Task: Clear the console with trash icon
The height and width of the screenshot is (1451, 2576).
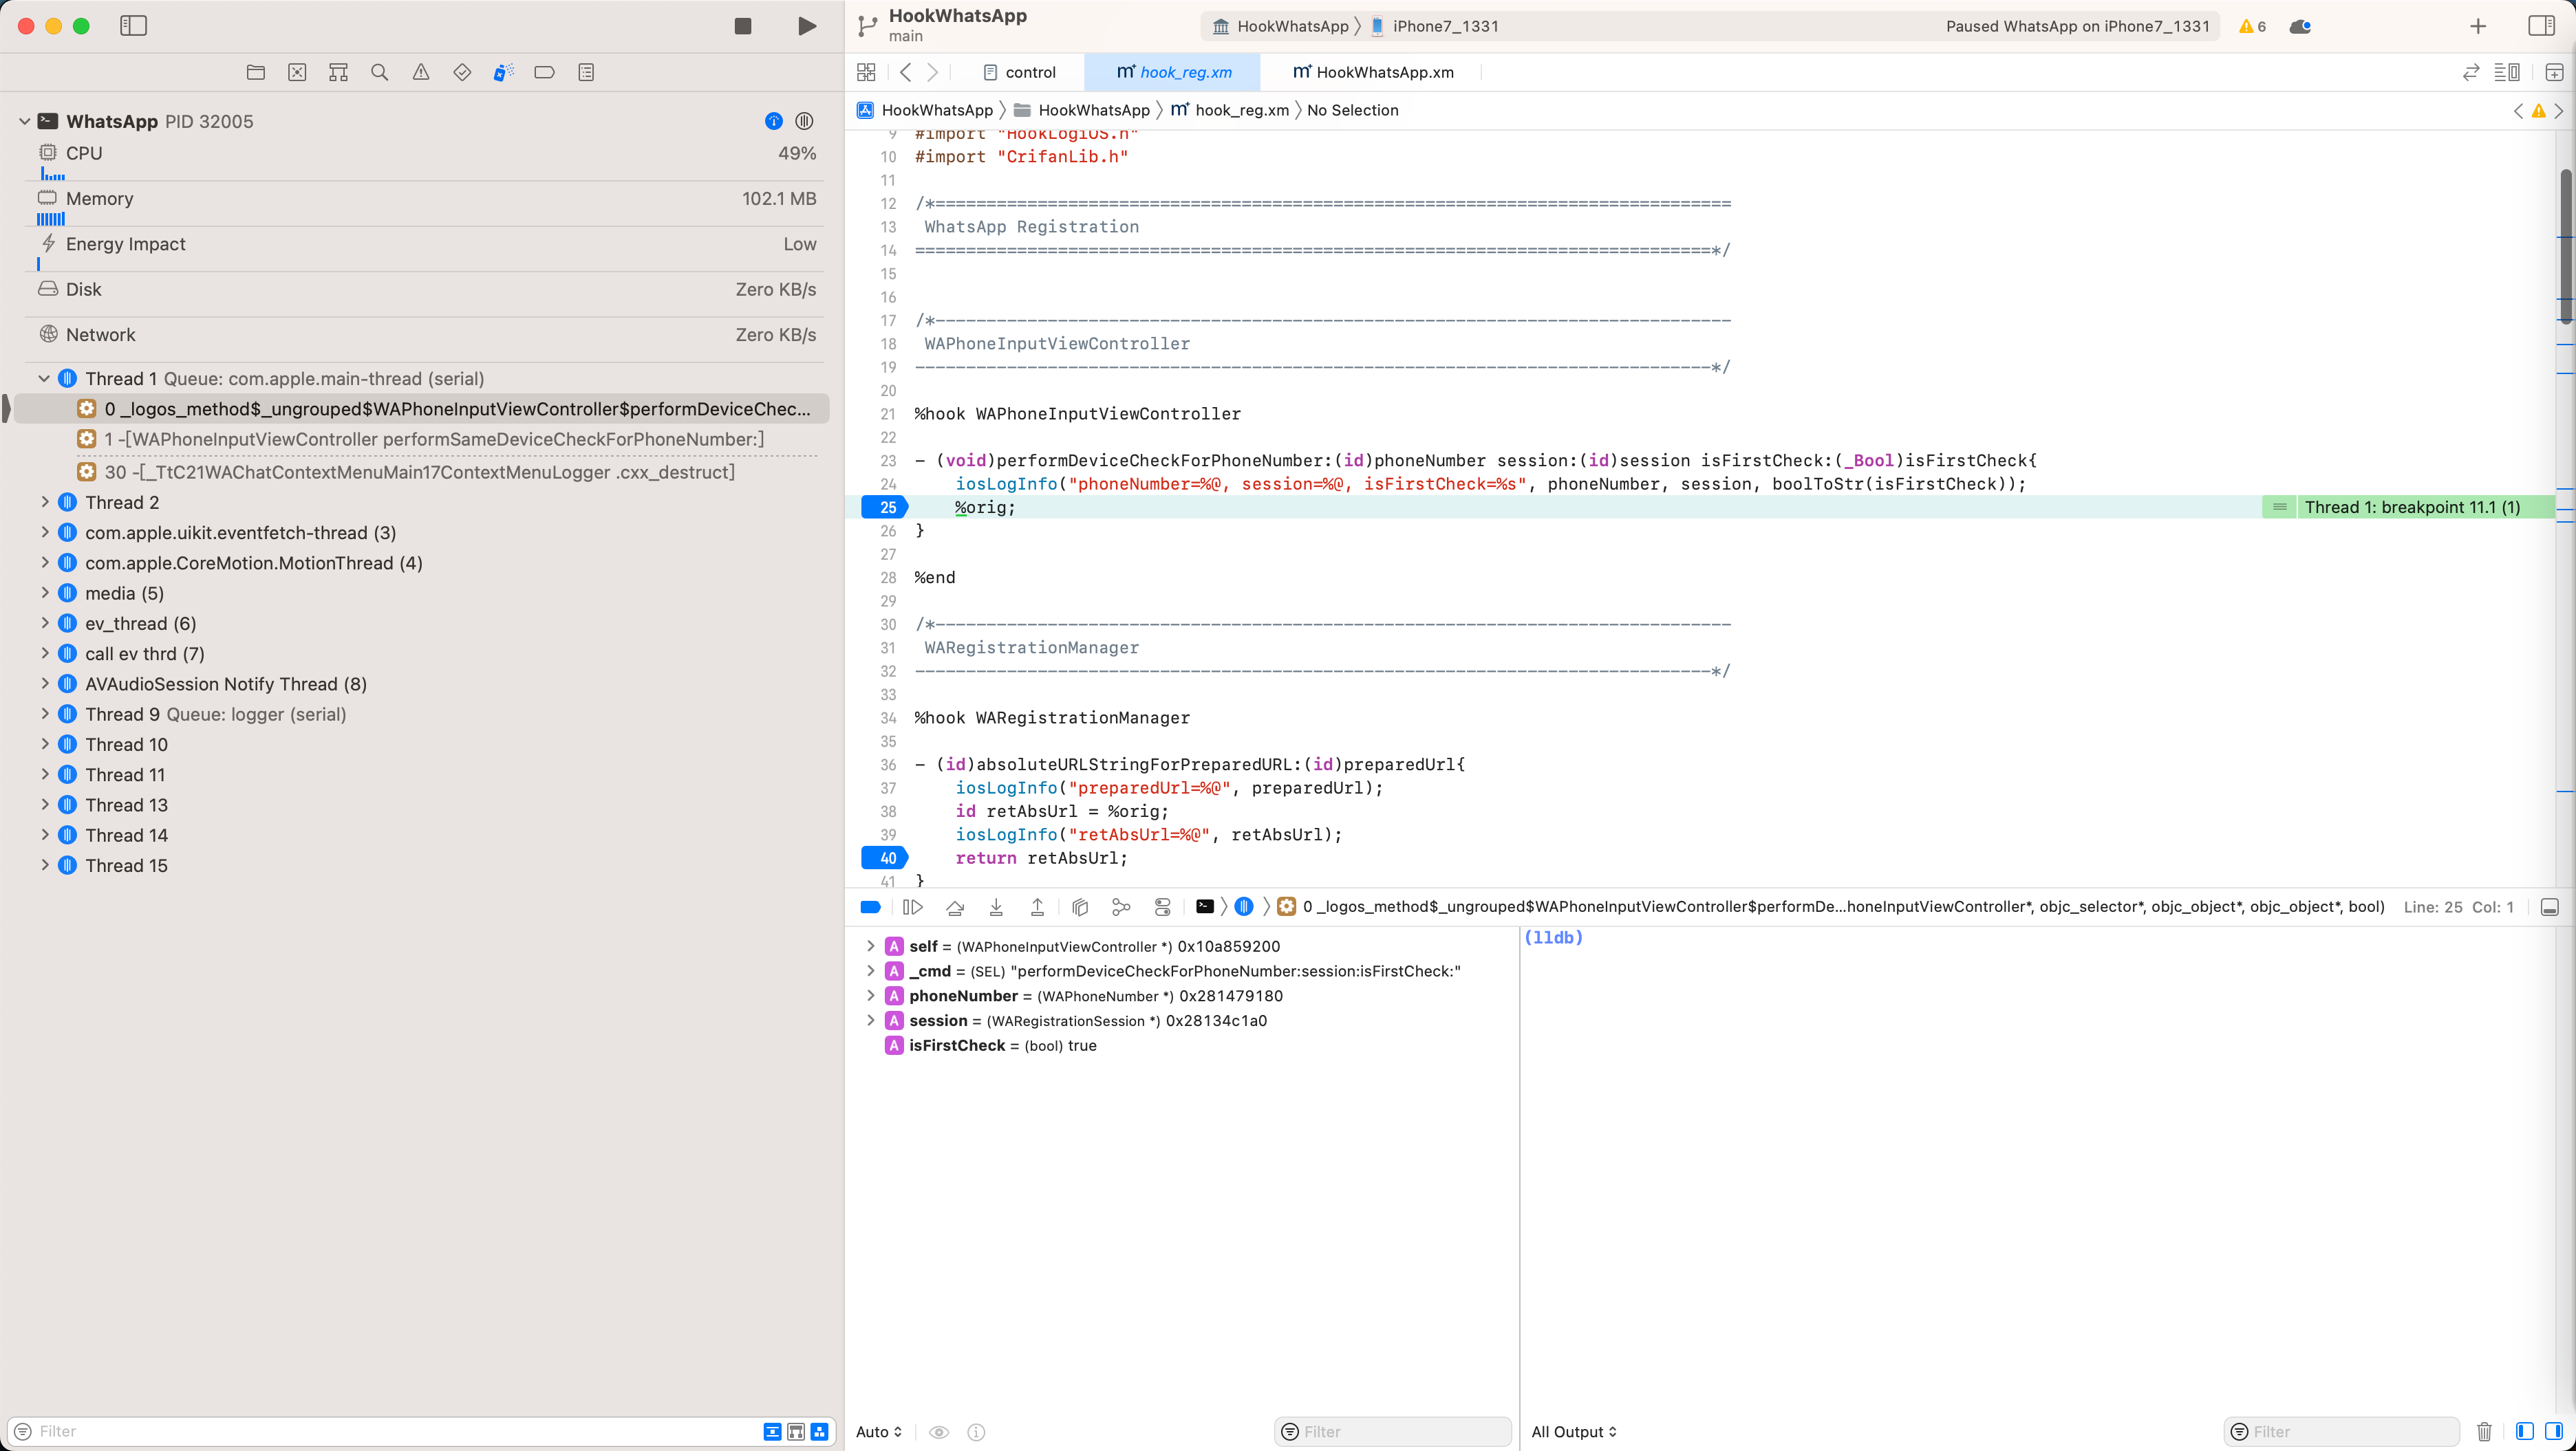Action: [x=2484, y=1432]
